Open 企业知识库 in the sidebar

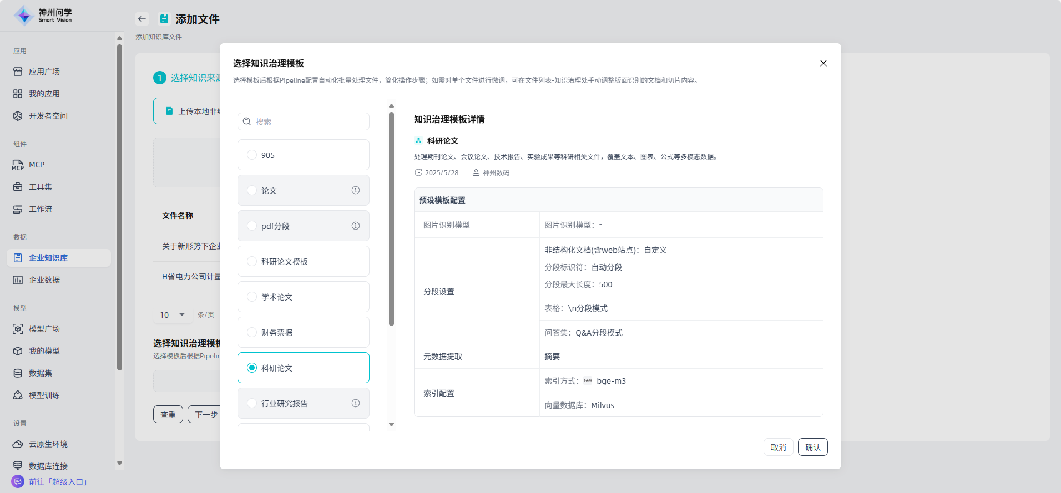(48, 258)
